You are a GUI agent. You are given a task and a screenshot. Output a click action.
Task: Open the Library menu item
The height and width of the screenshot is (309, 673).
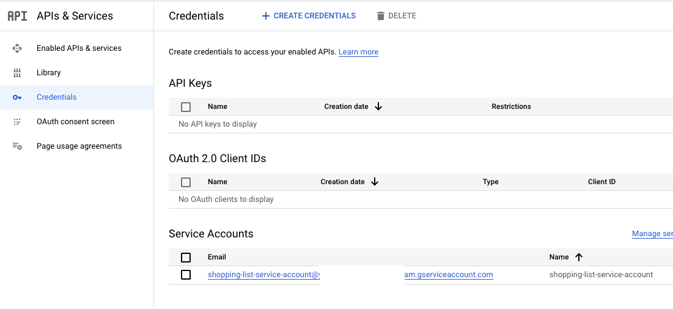coord(49,73)
